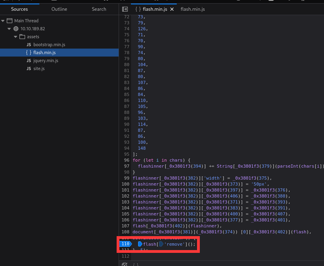324x266 pixels.
Task: Add a breakpoint on line 96 gutter
Action: click(x=127, y=160)
